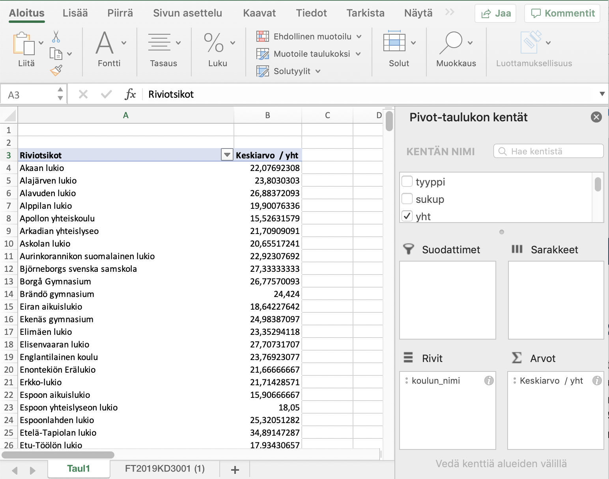This screenshot has height=479, width=609.
Task: Open the Riviotsikot filter dropdown
Action: coord(227,155)
